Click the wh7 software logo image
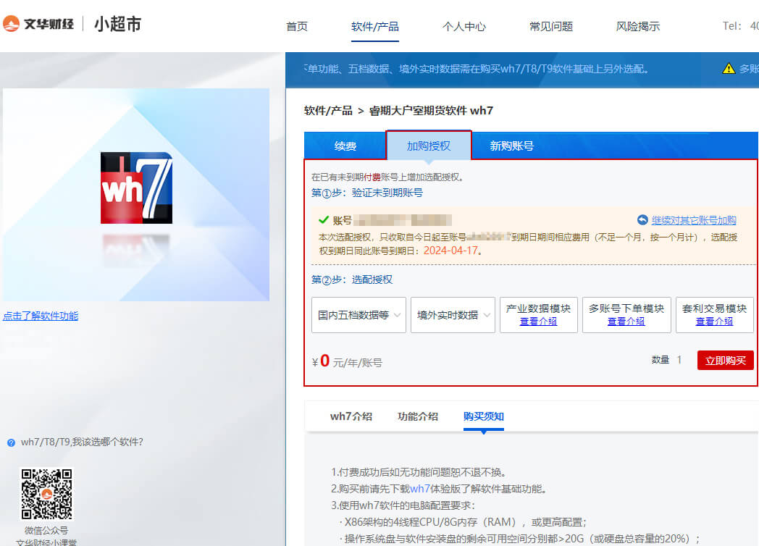Image resolution: width=759 pixels, height=546 pixels. (136, 188)
